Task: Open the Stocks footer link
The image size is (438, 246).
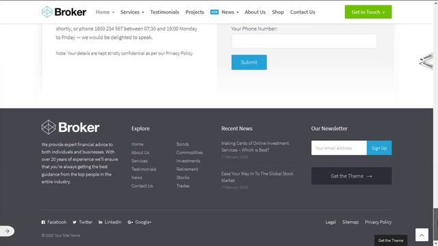Action: (183, 178)
